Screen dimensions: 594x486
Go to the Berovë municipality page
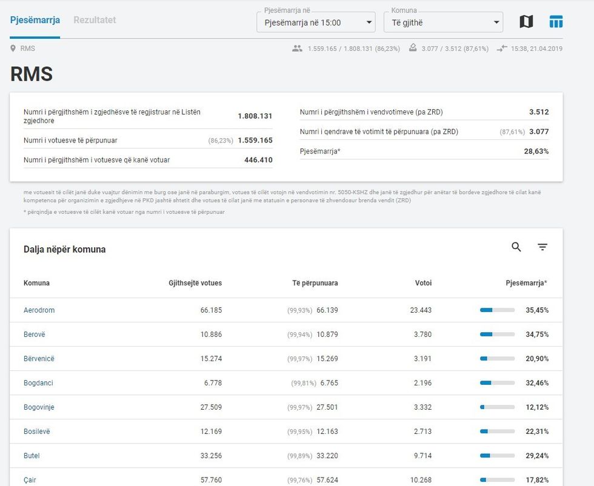35,335
